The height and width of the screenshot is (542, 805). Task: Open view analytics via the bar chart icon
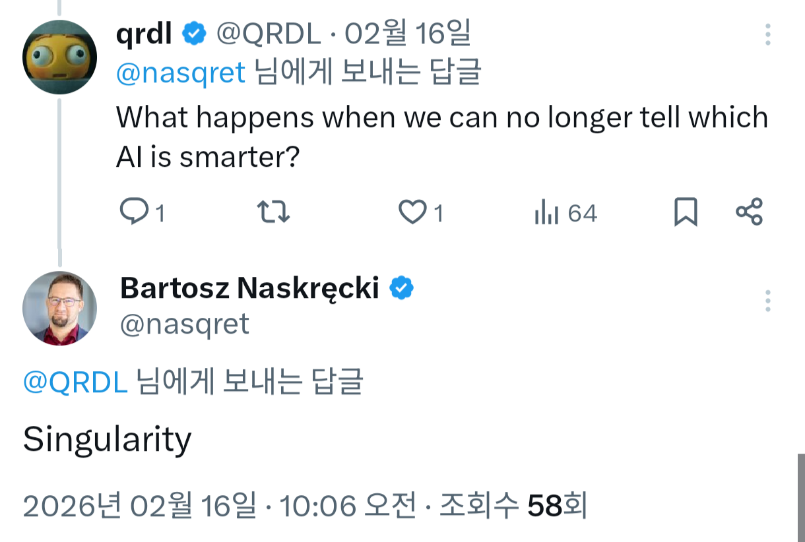[546, 212]
